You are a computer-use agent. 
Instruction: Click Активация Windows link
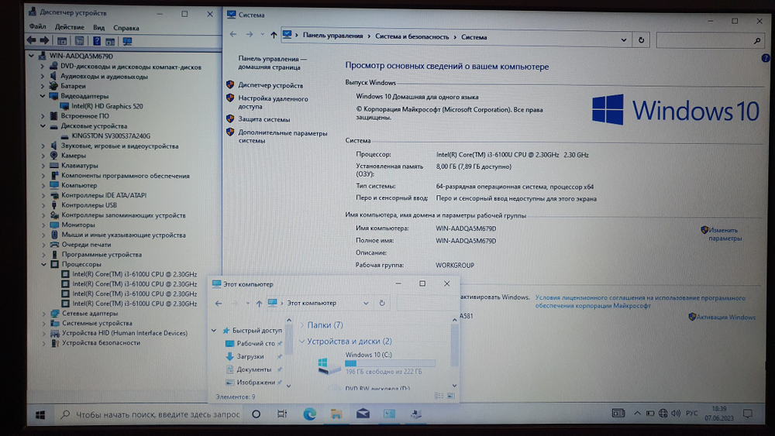pos(725,317)
